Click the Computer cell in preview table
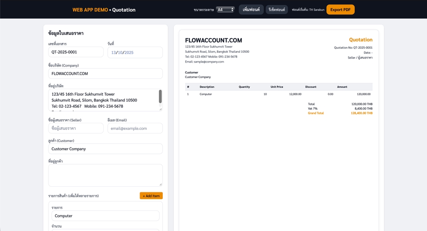 [x=205, y=94]
